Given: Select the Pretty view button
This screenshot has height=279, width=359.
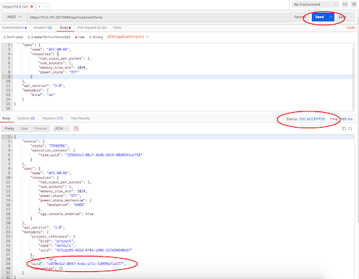Looking at the screenshot, I should (x=9, y=128).
